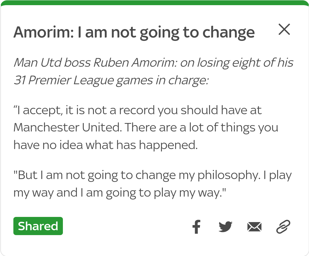
Task: Share the post on Twitter
Action: coord(225,226)
